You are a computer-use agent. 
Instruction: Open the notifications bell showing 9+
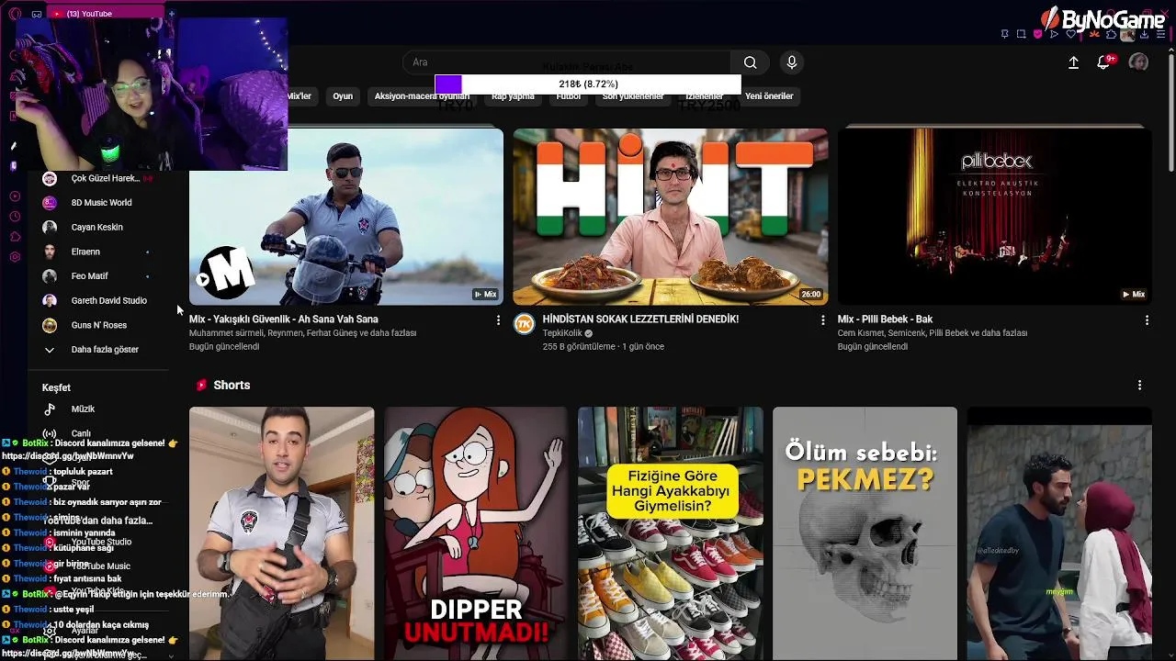coord(1104,62)
